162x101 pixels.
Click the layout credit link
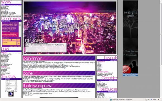pyautogui.click(x=11, y=16)
